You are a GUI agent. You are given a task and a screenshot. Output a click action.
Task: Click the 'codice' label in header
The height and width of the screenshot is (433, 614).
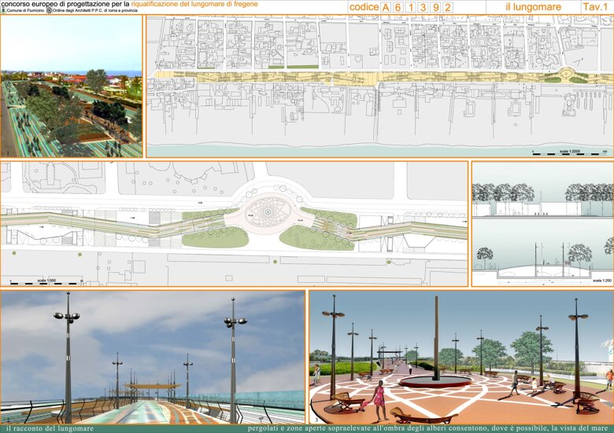click(x=364, y=7)
